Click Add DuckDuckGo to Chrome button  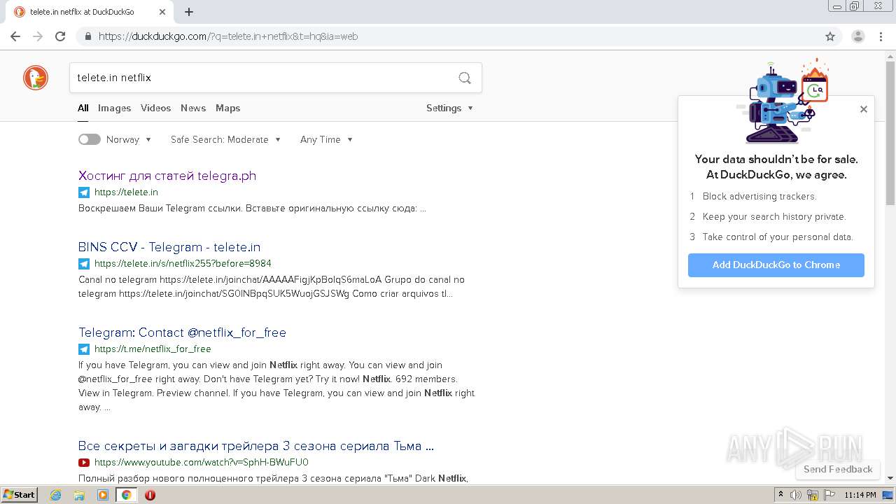[776, 265]
